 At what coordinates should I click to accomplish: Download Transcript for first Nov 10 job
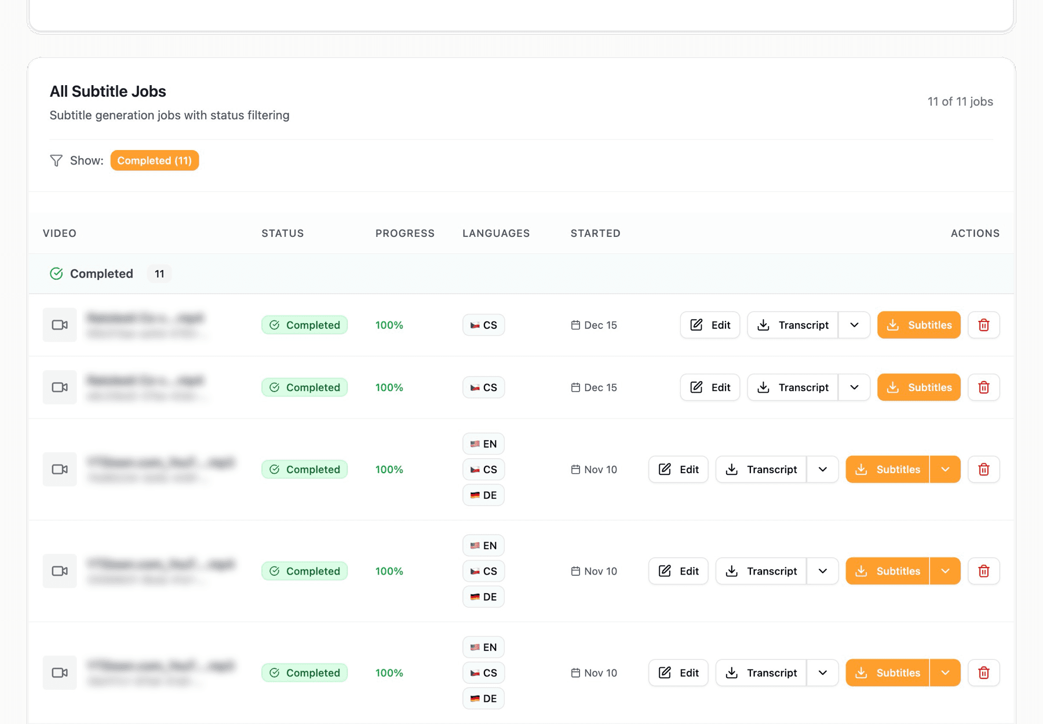tap(761, 469)
